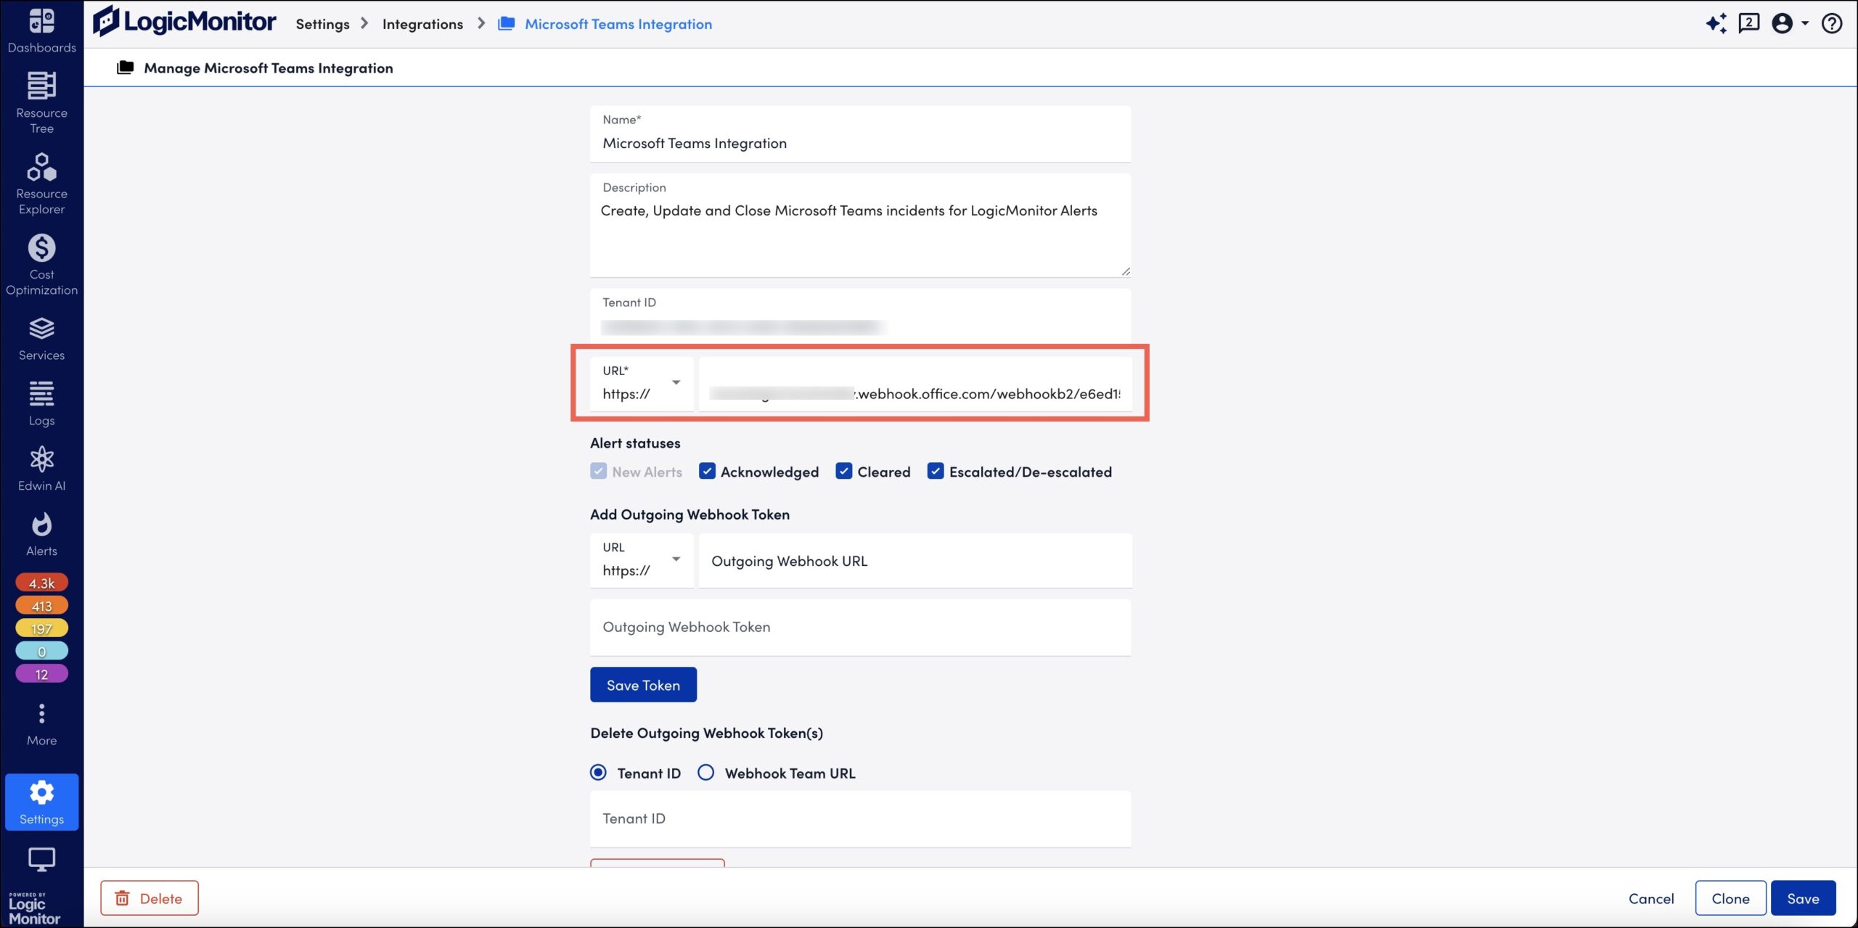Click the blue 0 alert badge
This screenshot has height=928, width=1858.
pos(41,651)
